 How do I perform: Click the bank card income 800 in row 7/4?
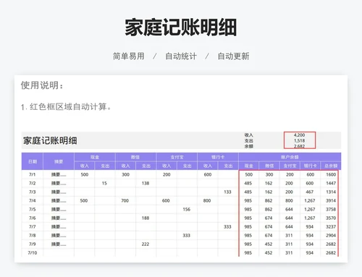tap(207, 200)
